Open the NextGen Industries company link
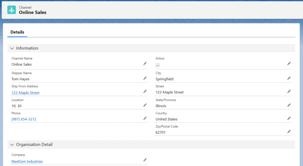 coord(27,162)
